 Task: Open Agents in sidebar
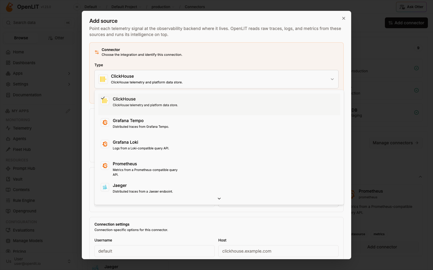[x=39, y=139]
